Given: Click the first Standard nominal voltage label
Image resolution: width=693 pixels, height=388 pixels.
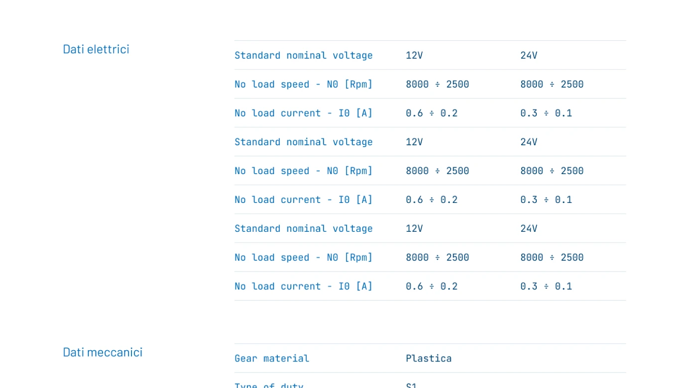Looking at the screenshot, I should click(x=304, y=55).
